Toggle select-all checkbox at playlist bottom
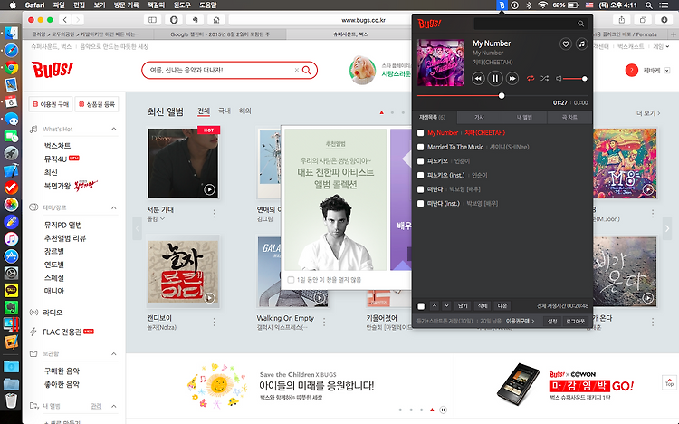Image resolution: width=679 pixels, height=424 pixels. point(421,306)
